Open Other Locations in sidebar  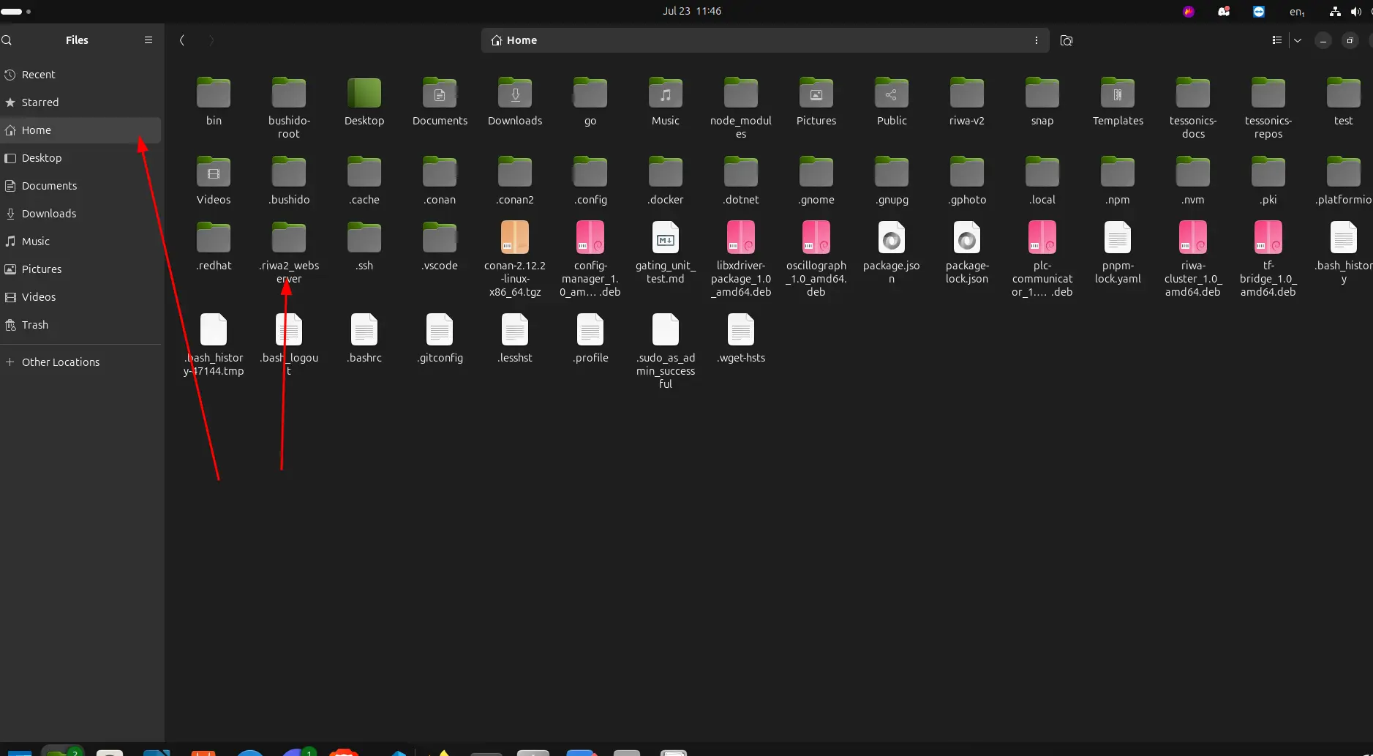pos(80,362)
